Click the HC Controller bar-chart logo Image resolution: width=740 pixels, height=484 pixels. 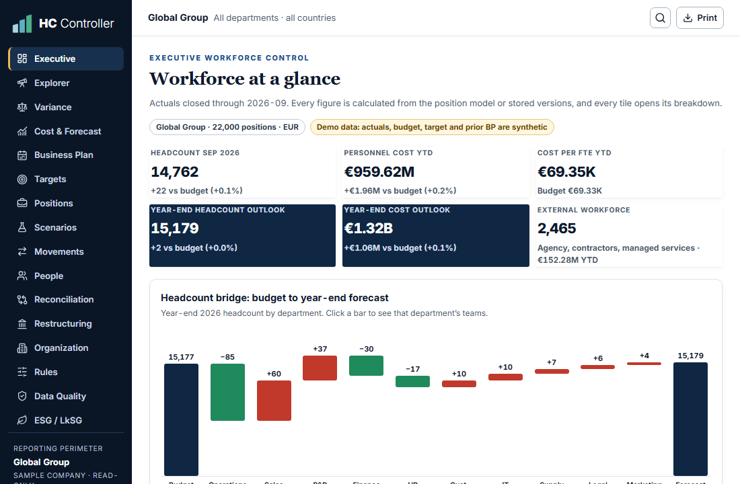click(22, 24)
